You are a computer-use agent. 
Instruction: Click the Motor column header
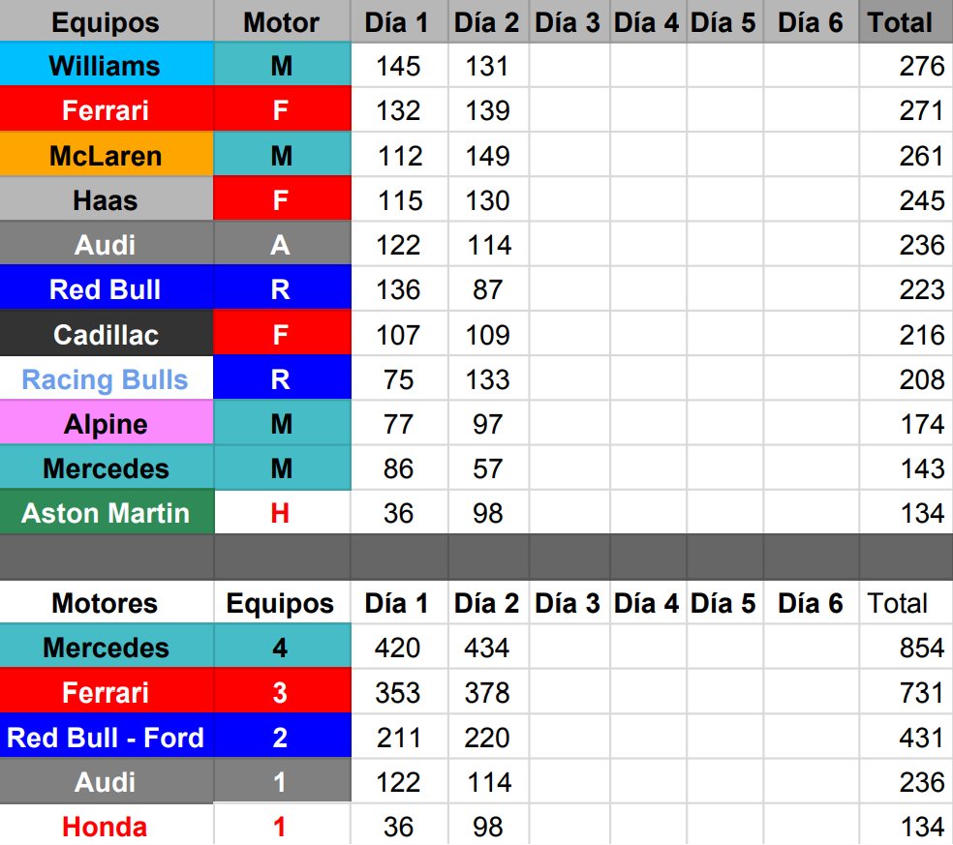tap(282, 21)
